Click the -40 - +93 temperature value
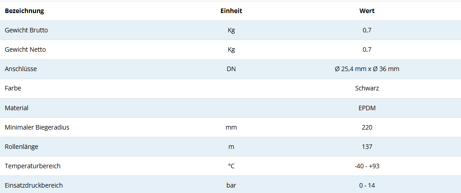461x193 pixels. pos(367,166)
